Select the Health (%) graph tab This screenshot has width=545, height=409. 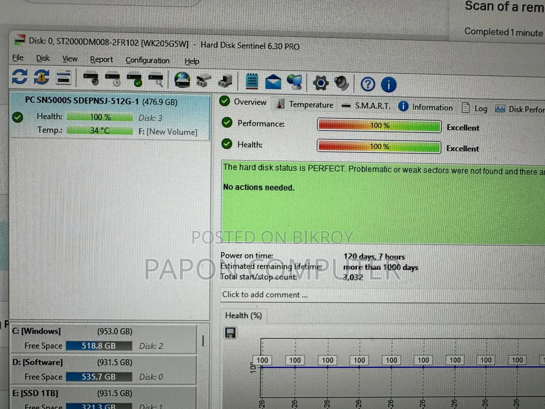pyautogui.click(x=243, y=316)
